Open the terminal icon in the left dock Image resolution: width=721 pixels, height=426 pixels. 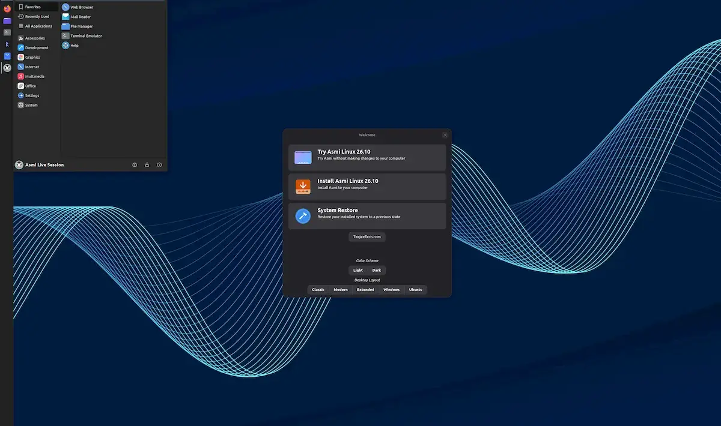[7, 32]
